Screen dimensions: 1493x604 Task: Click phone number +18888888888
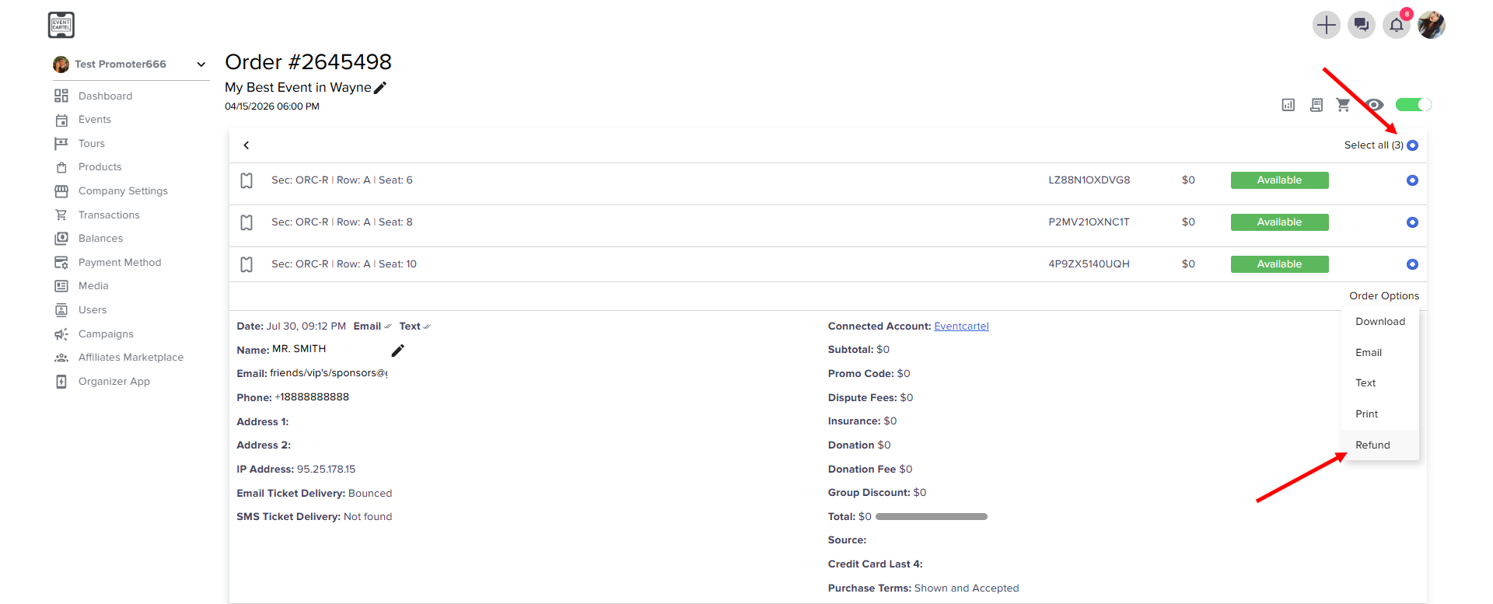coord(312,397)
